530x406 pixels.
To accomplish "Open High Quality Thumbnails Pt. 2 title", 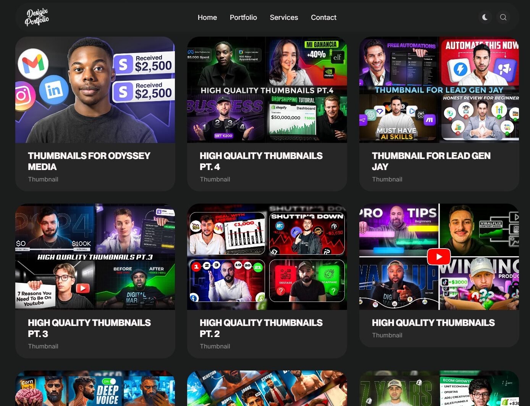I will [261, 328].
